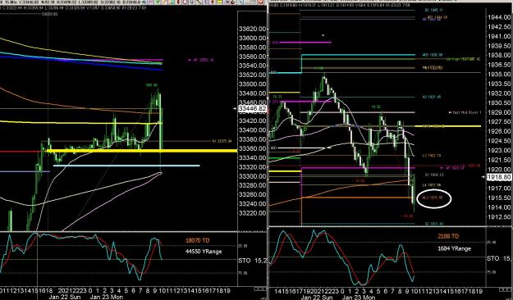Select the 1684 YRange label in right indicator pane
The width and height of the screenshot is (513, 300).
(454, 248)
